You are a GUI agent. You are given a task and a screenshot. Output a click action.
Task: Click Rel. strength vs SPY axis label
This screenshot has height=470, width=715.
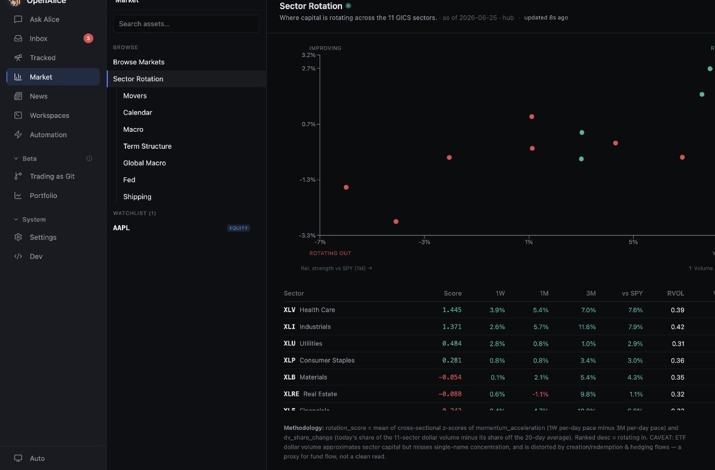336,268
